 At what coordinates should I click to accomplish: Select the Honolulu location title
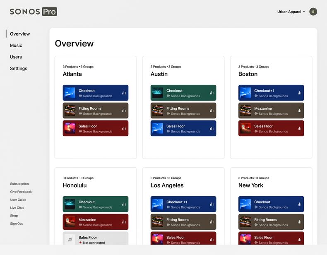[75, 185]
